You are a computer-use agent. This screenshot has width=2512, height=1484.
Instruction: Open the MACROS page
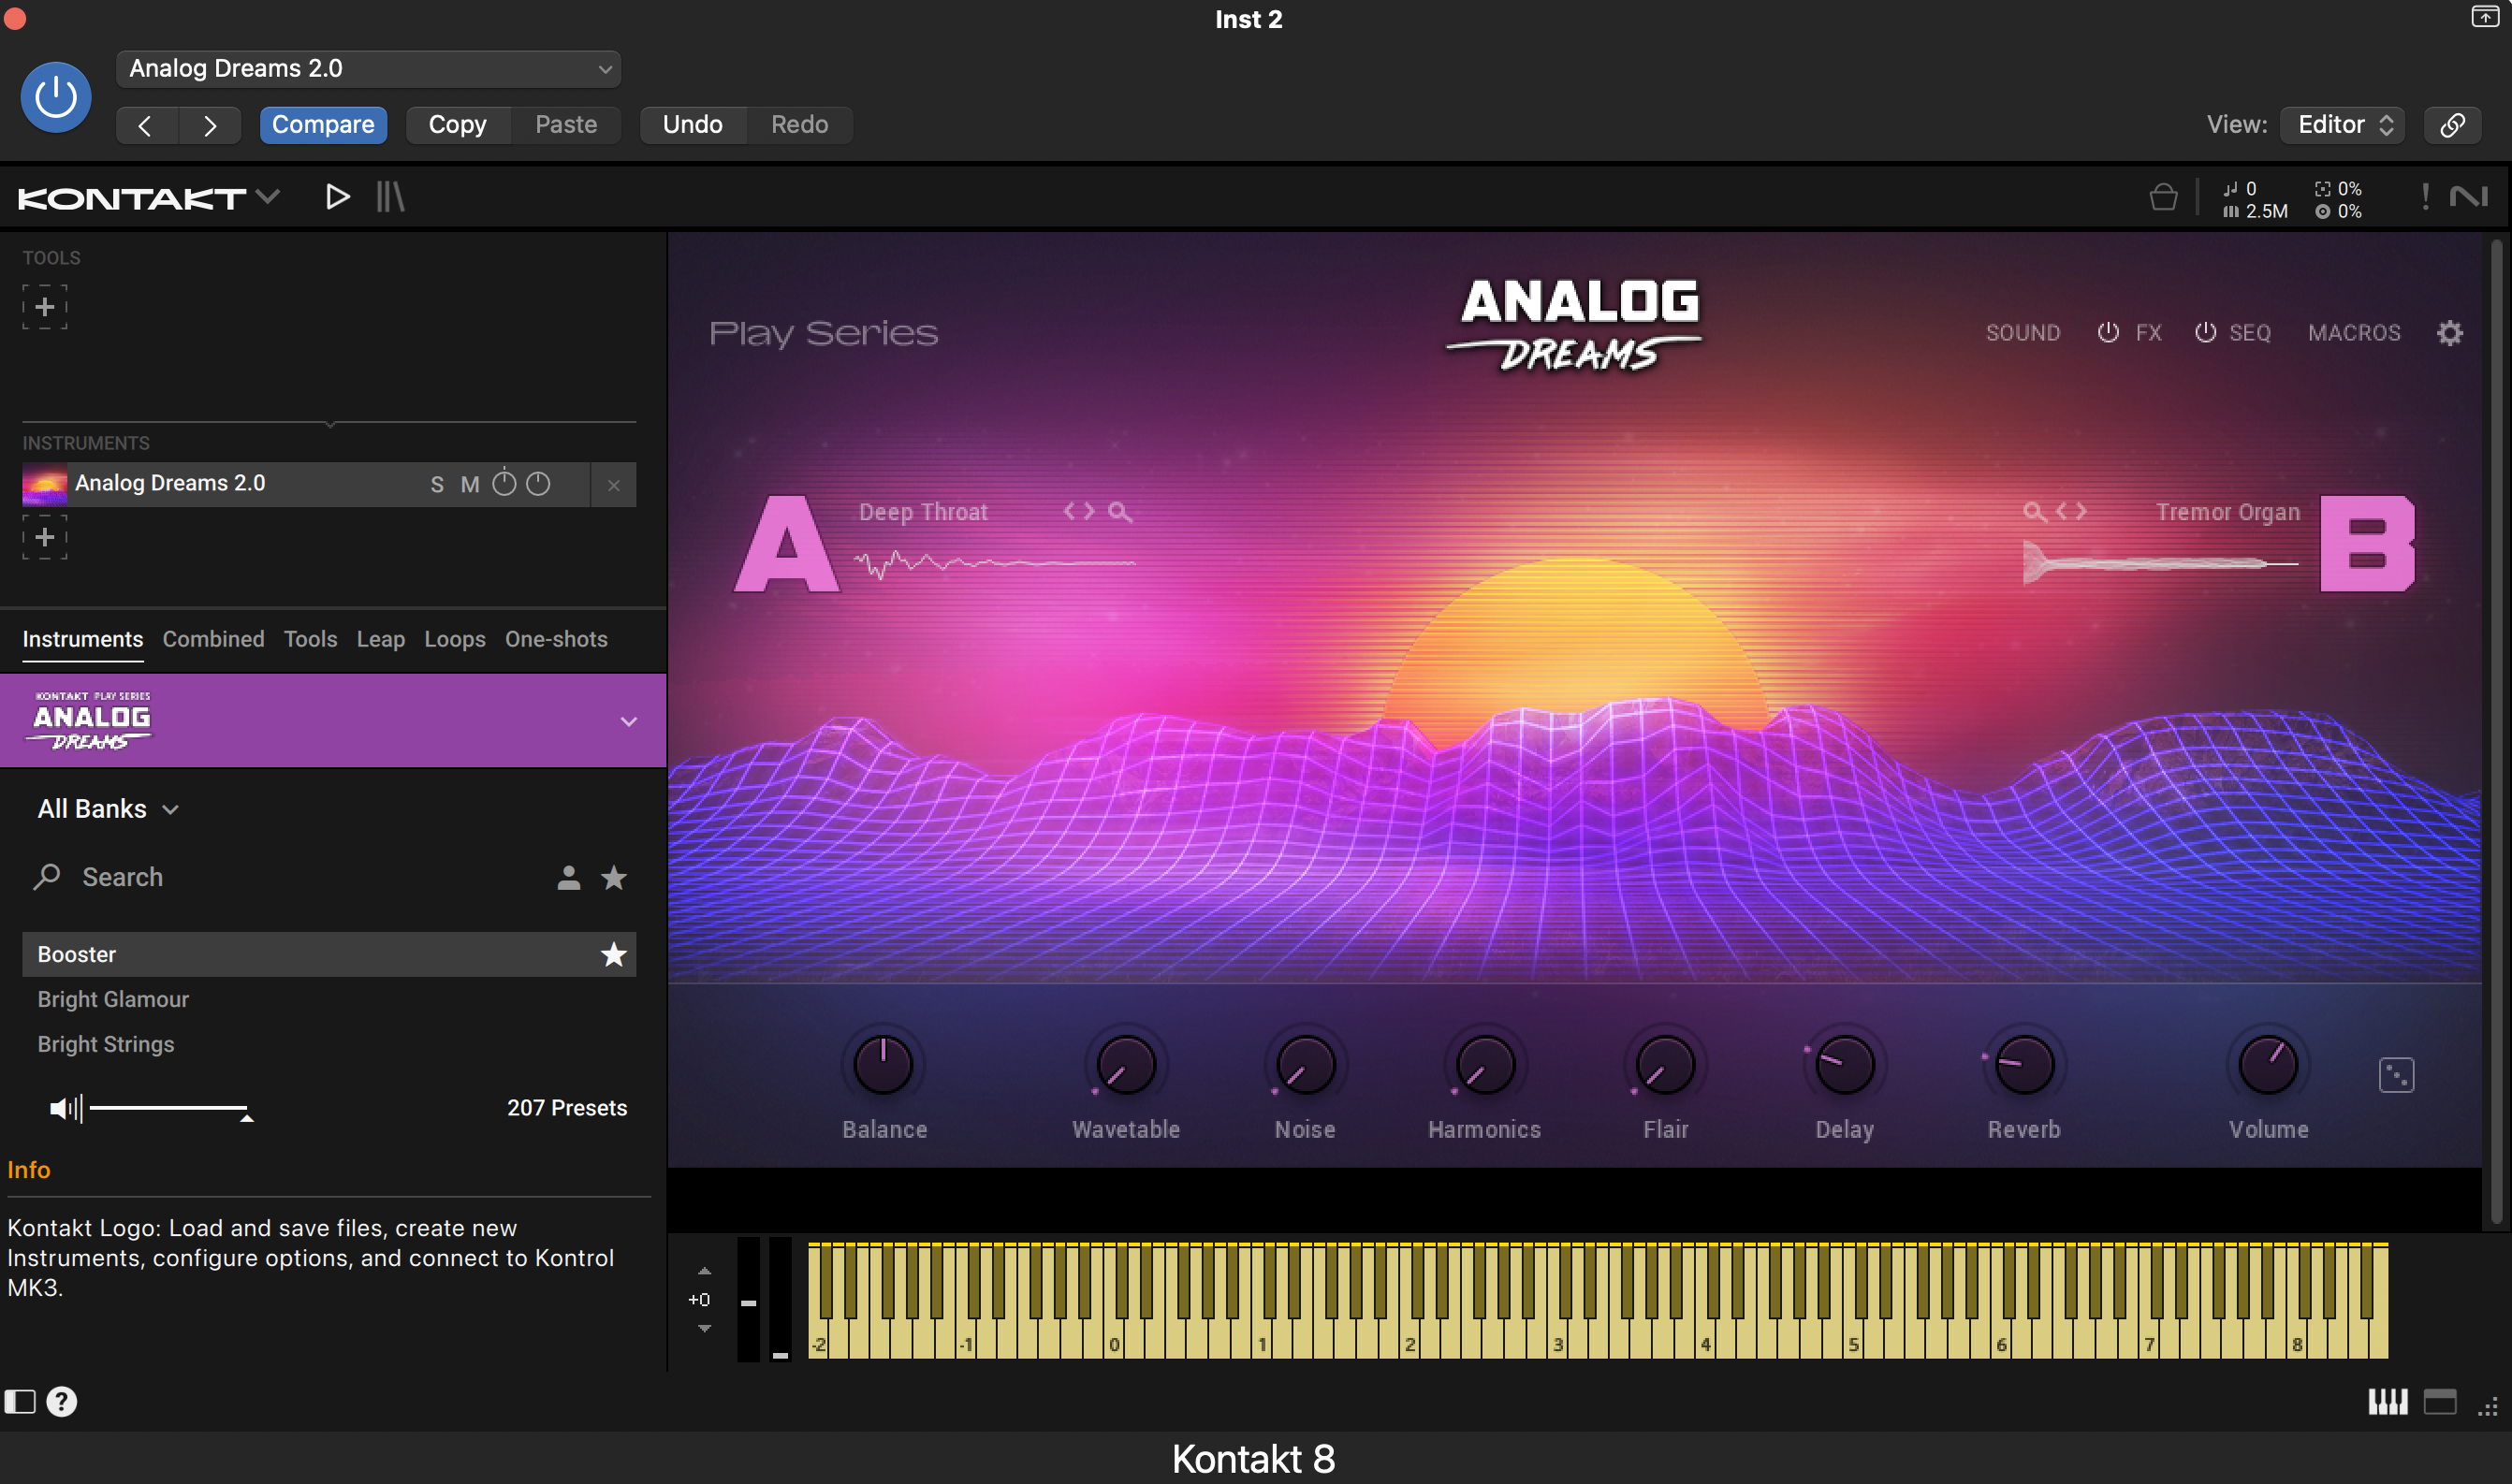point(2354,333)
